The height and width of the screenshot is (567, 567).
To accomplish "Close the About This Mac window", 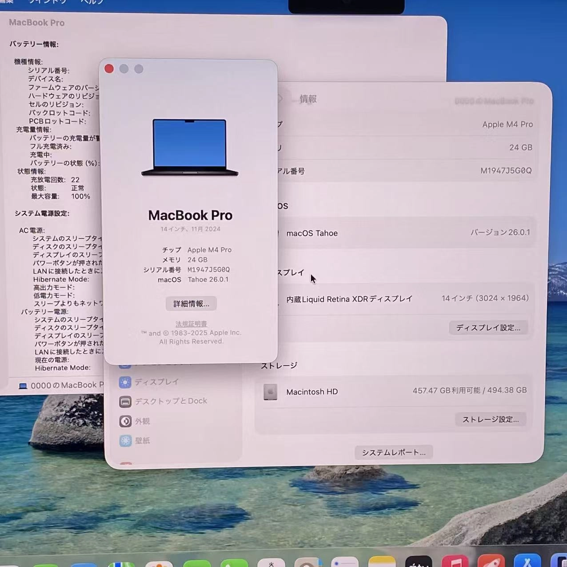I will [x=109, y=68].
